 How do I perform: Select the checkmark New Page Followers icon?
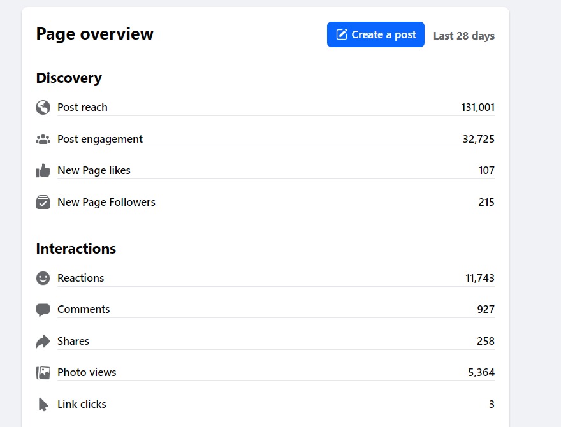[43, 202]
